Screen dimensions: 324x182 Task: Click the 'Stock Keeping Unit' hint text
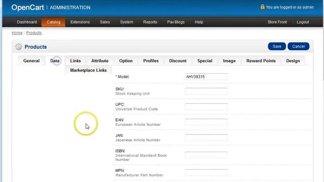[x=133, y=94]
